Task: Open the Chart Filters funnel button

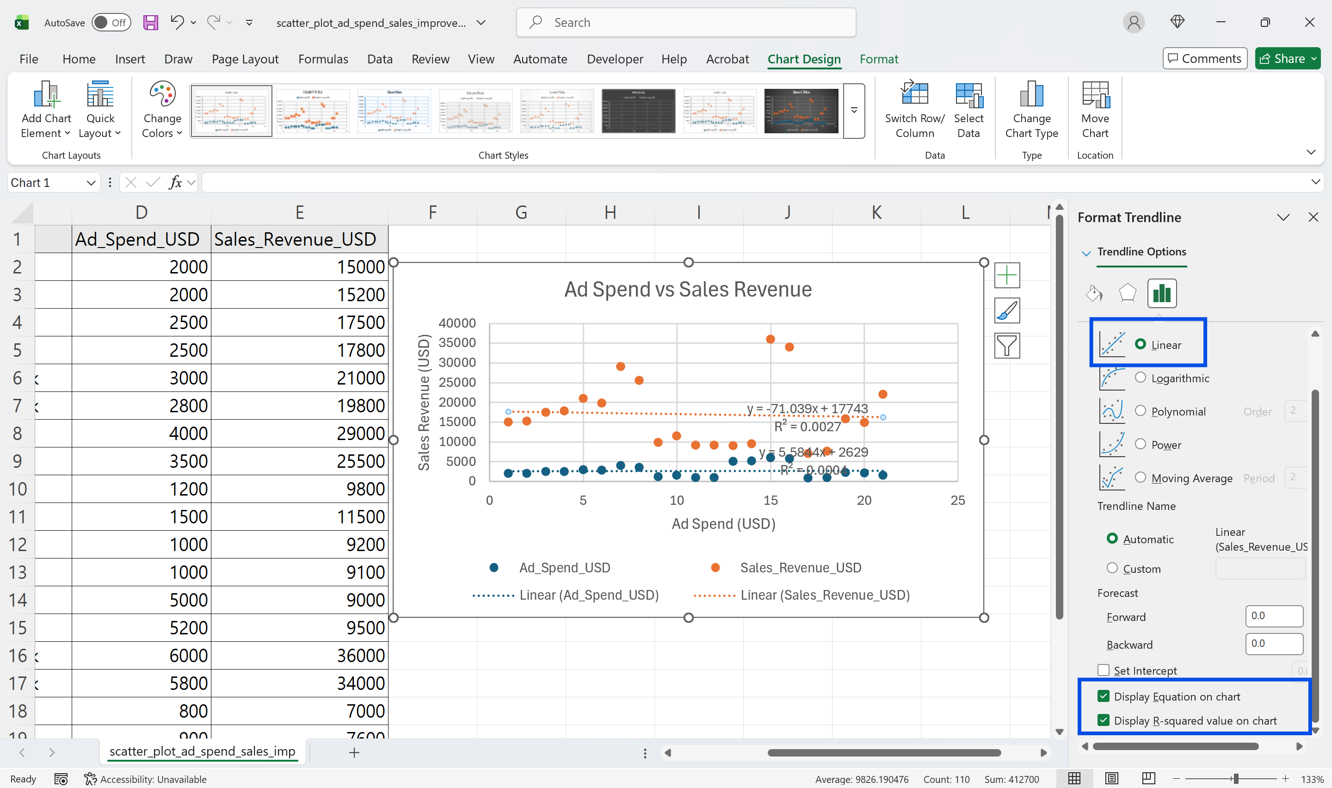Action: (1006, 346)
